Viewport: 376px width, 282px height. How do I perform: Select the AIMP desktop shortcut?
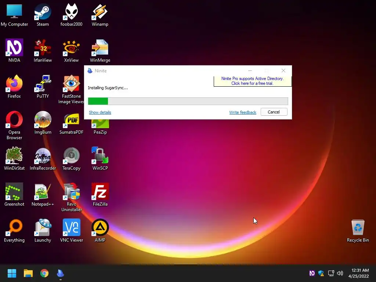[100, 231]
